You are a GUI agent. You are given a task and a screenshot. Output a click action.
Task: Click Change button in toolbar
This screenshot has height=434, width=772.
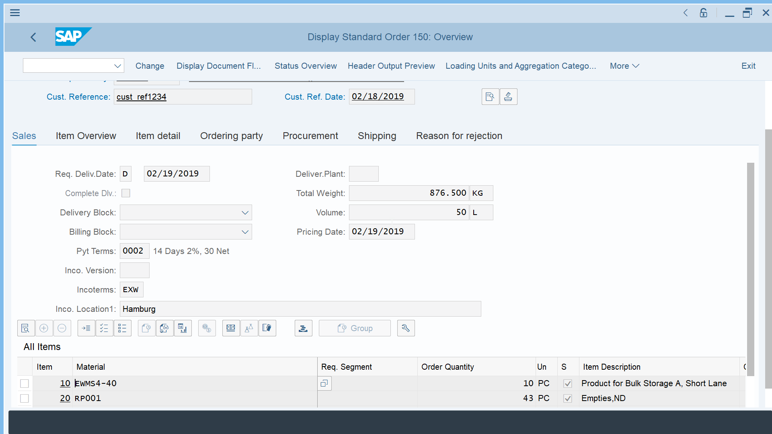coord(150,66)
